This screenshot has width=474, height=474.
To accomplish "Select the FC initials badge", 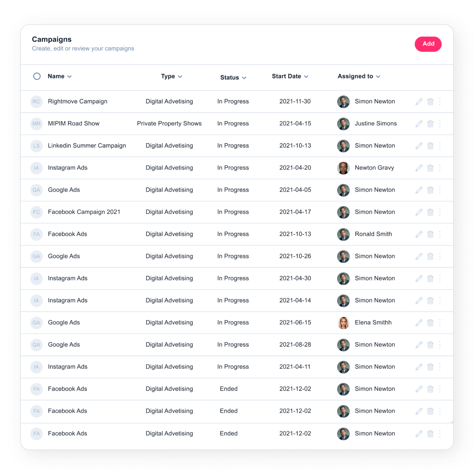I will coord(36,212).
